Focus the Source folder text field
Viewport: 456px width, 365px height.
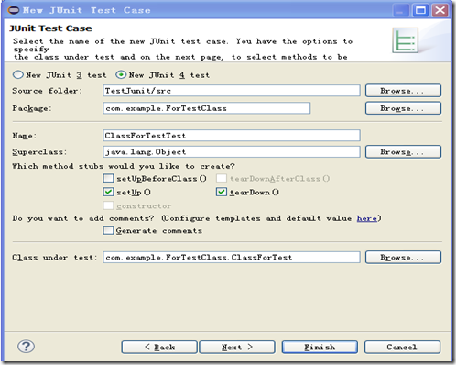pyautogui.click(x=232, y=91)
